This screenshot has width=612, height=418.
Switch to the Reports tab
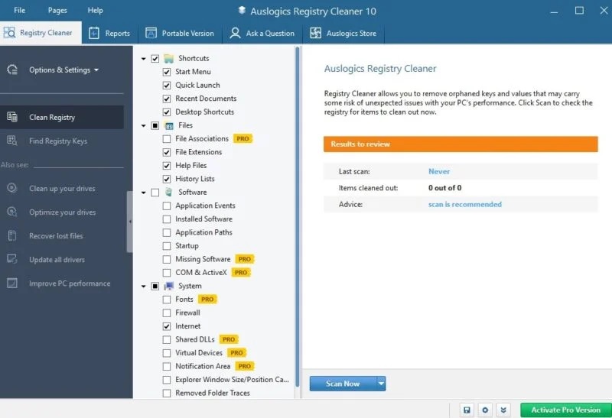point(109,34)
